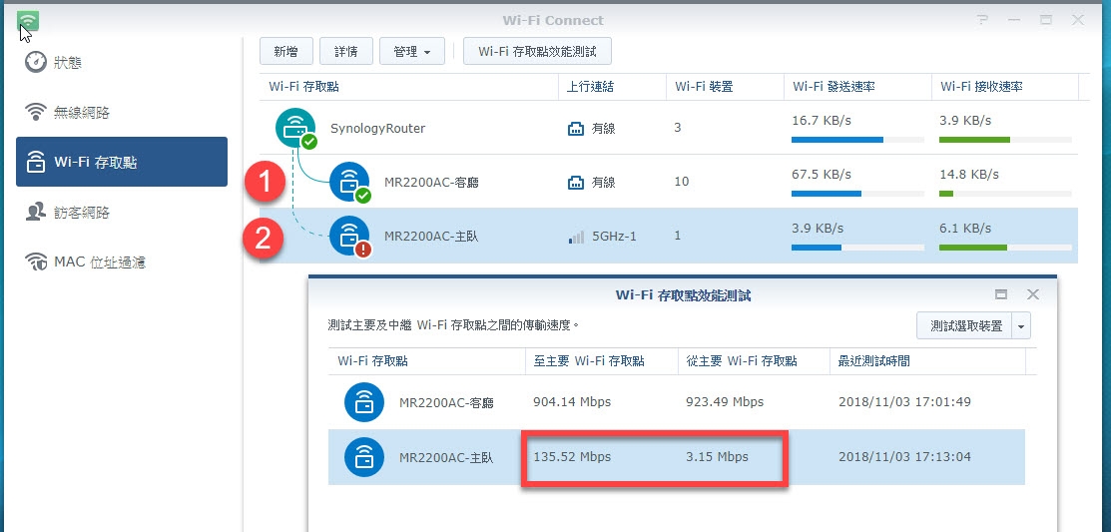
Task: Click the 新增 button
Action: coord(286,52)
